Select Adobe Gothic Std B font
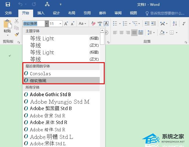Image resolution: width=189 pixels, height=147 pixels. [61, 94]
